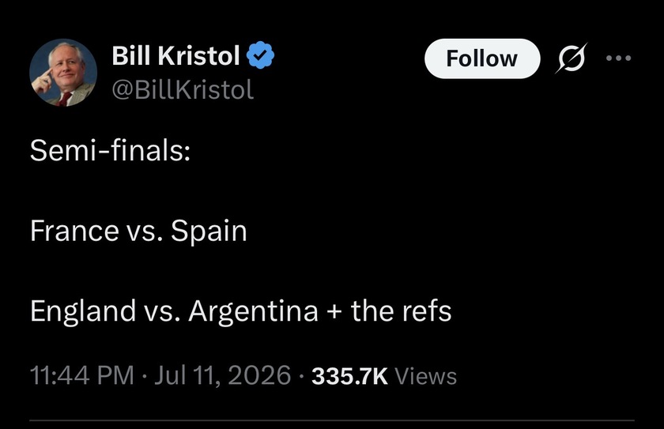The width and height of the screenshot is (664, 429).
Task: Click the 11:44 PM timestamp
Action: [x=81, y=375]
